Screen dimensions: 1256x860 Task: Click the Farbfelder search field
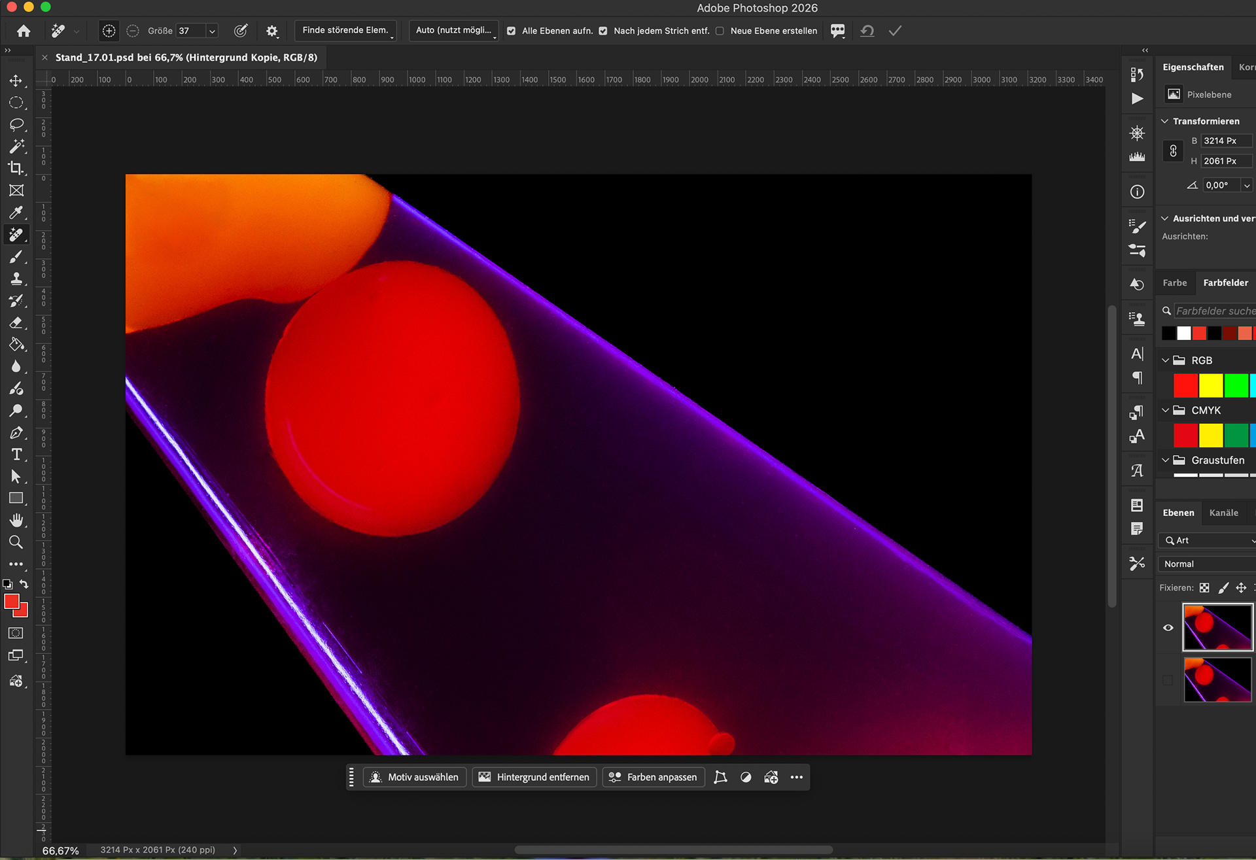1214,311
